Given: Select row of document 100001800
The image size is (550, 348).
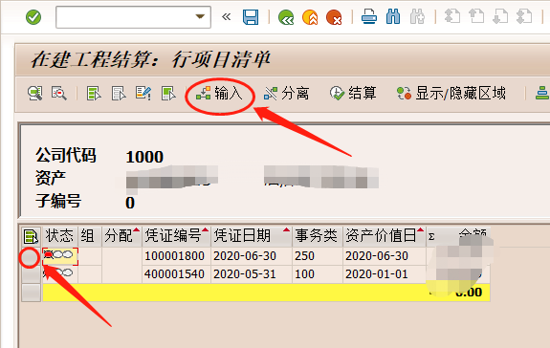Looking at the screenshot, I should tap(31, 257).
